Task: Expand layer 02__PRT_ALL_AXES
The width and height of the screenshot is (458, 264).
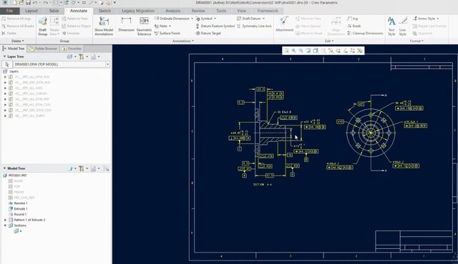Action: (x=5, y=88)
